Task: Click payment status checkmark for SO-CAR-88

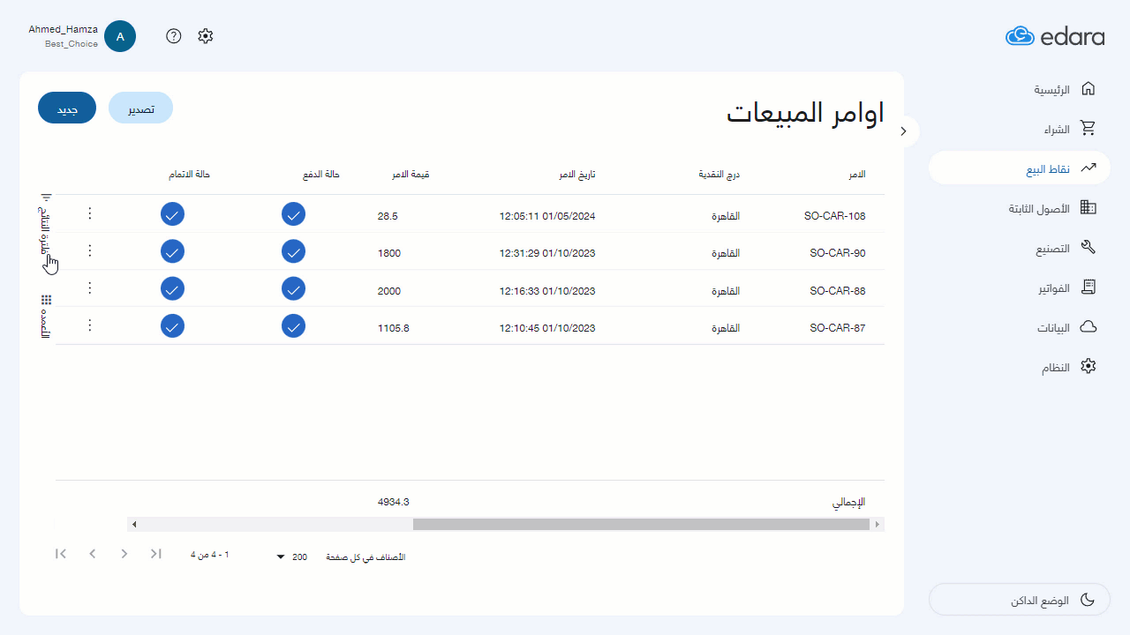Action: pos(294,288)
